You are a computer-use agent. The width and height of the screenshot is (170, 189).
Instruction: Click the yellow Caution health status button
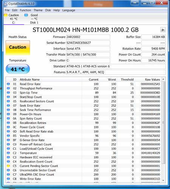(x=18, y=48)
